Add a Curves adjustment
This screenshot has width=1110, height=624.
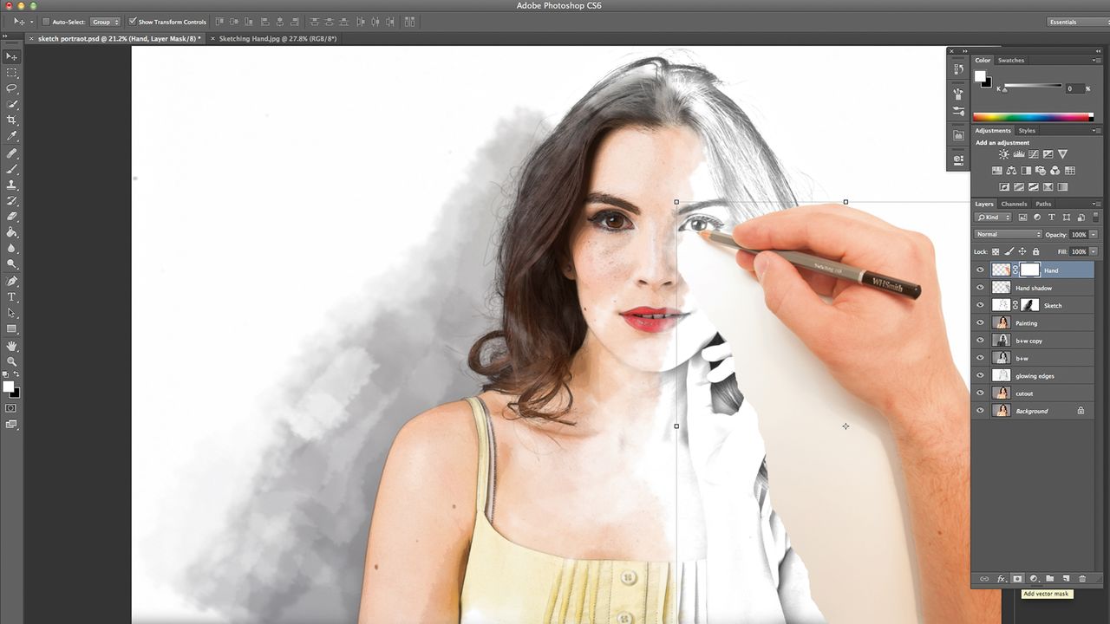[1033, 154]
